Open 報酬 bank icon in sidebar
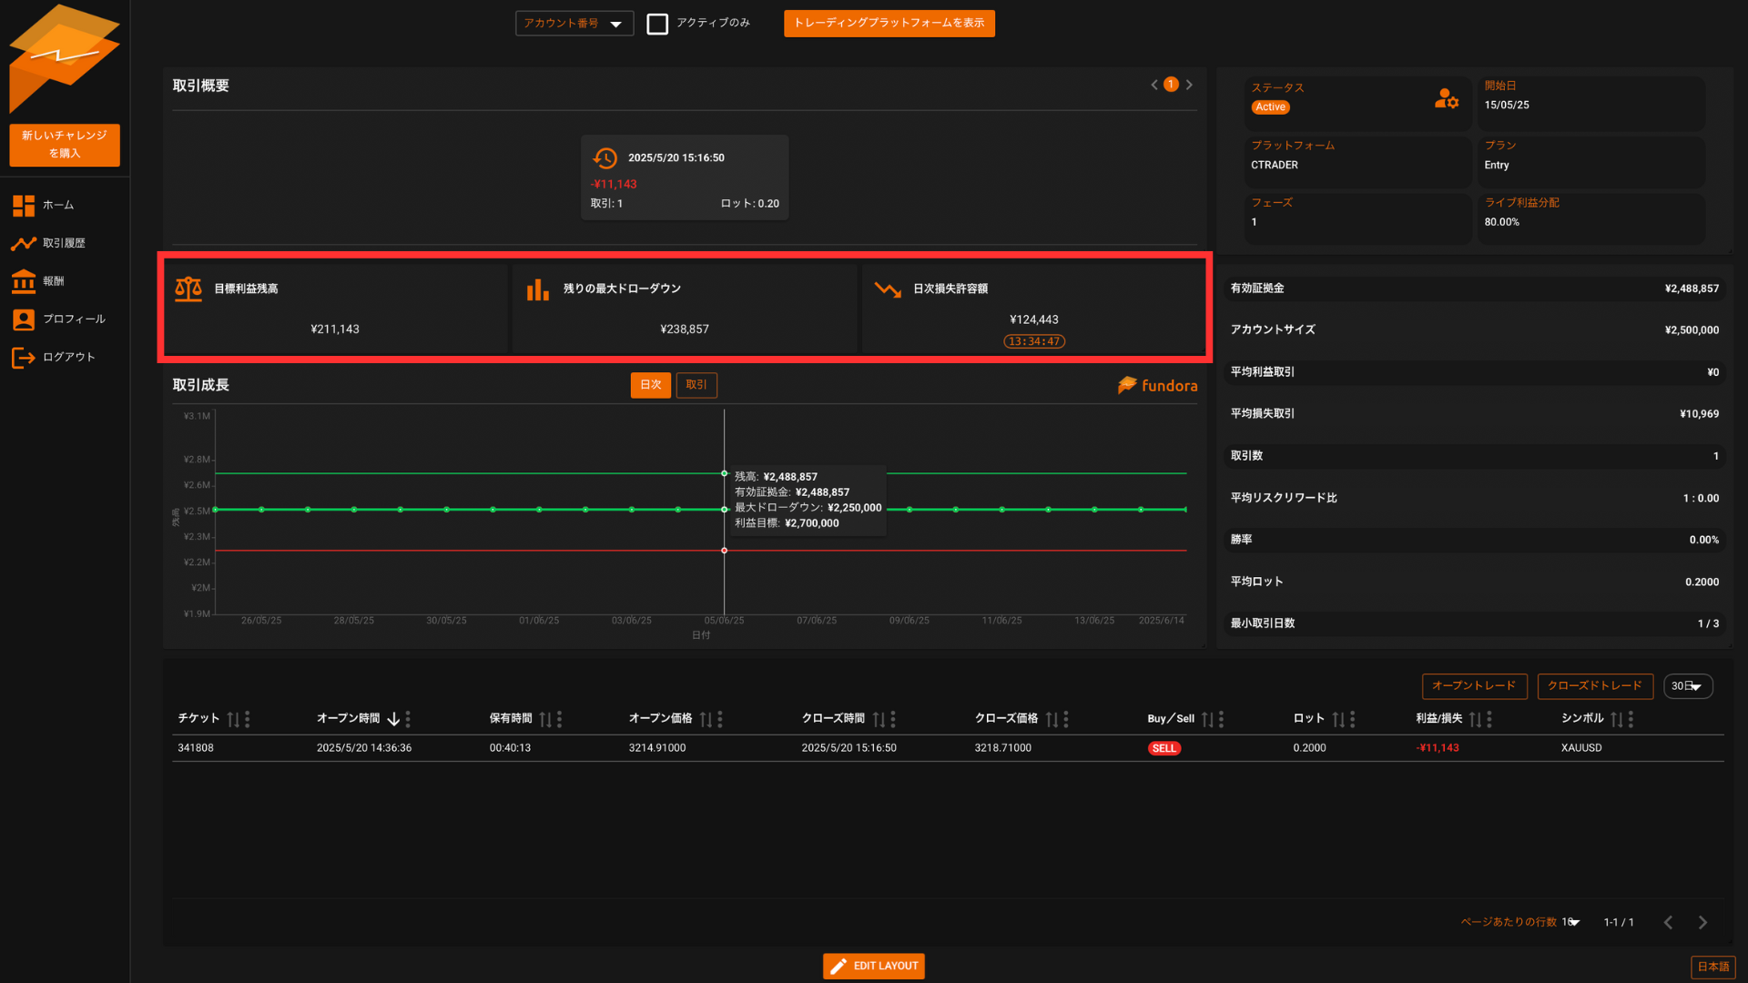This screenshot has width=1748, height=983. click(24, 281)
